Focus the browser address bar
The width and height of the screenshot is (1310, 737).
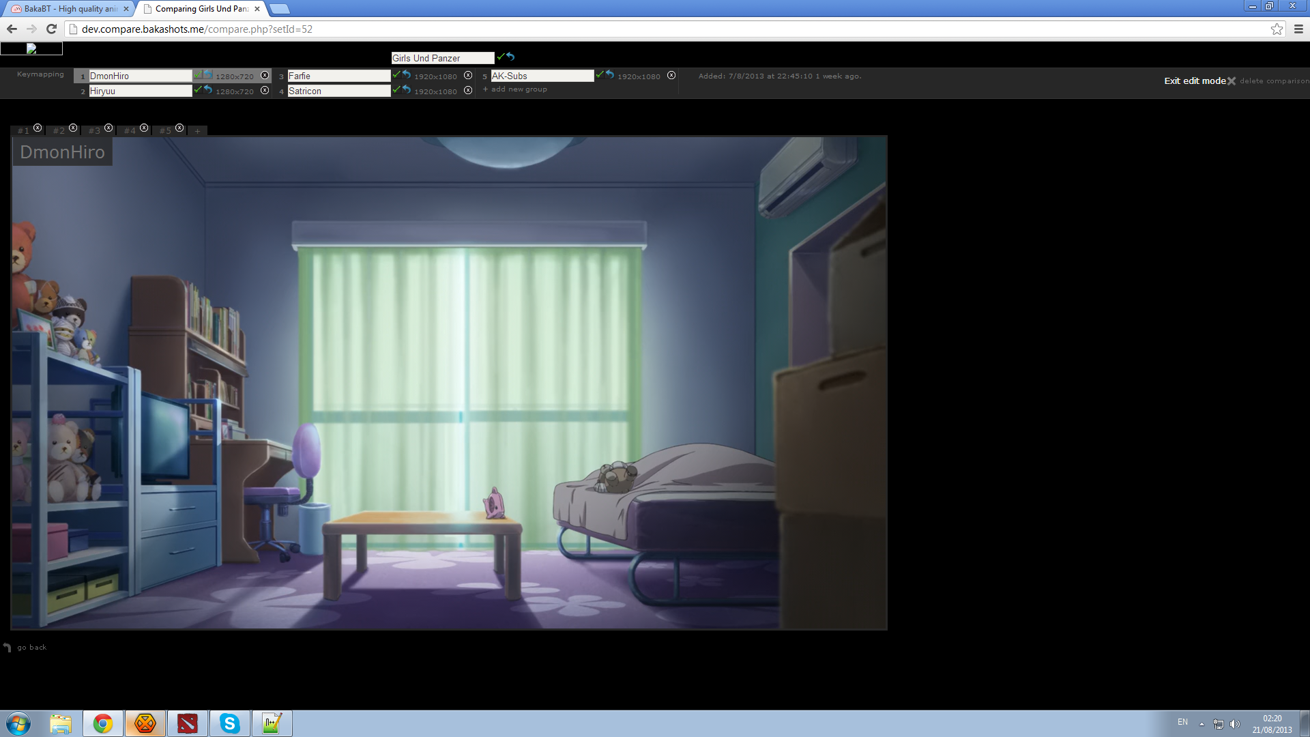(669, 29)
